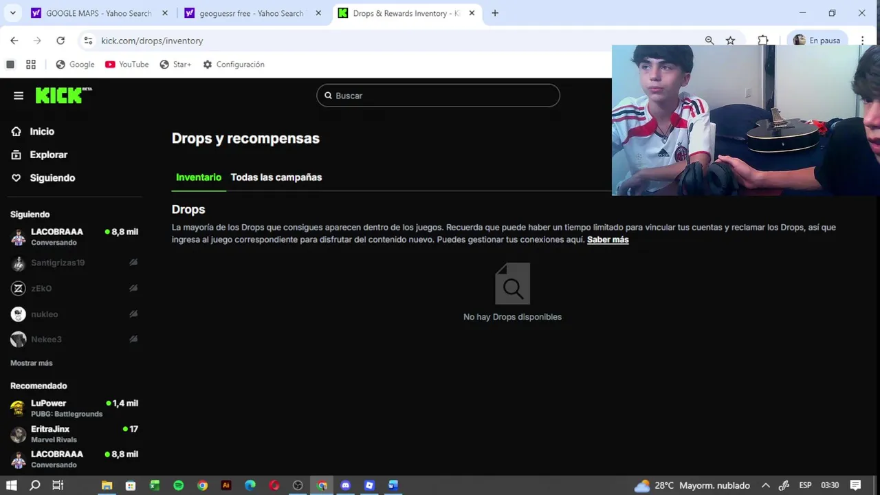
Task: Open Explorar in the Kick sidebar
Action: [x=48, y=155]
